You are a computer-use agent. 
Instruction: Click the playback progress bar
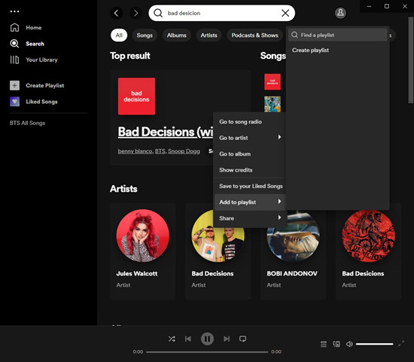pyautogui.click(x=207, y=351)
